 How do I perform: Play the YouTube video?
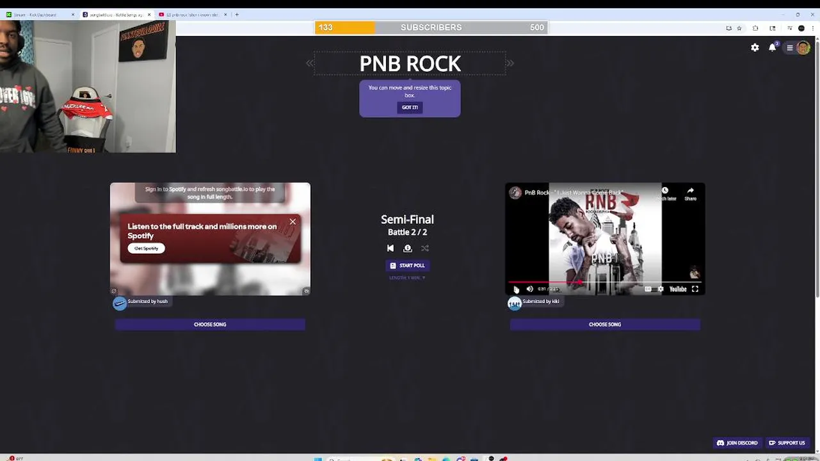click(517, 289)
